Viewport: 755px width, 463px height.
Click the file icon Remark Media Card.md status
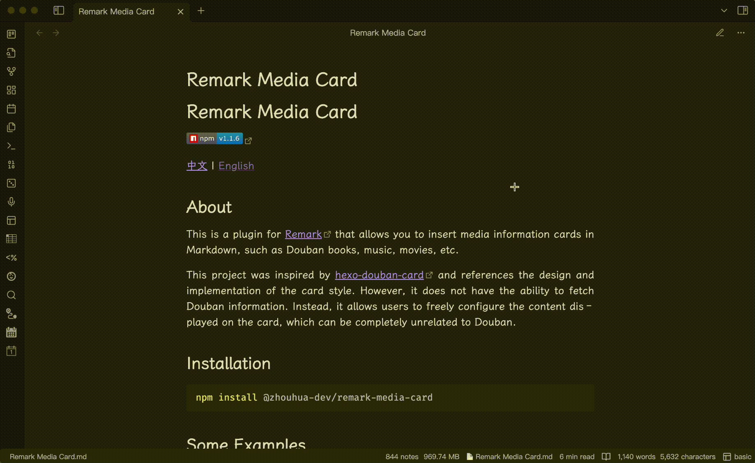(509, 456)
